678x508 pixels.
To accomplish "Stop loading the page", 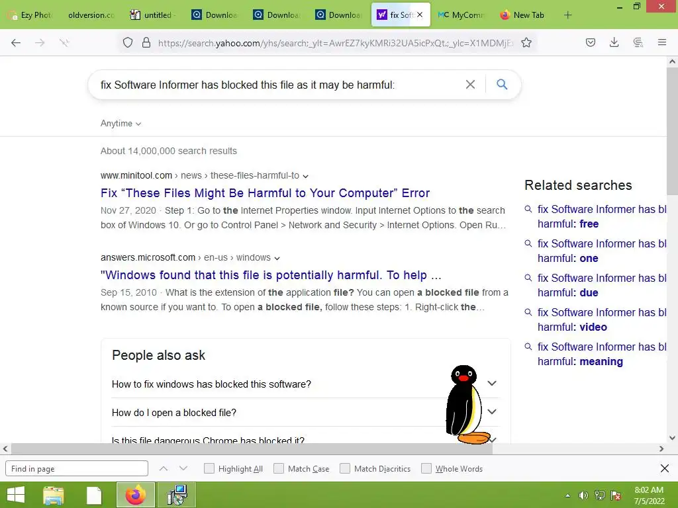I will click(64, 42).
